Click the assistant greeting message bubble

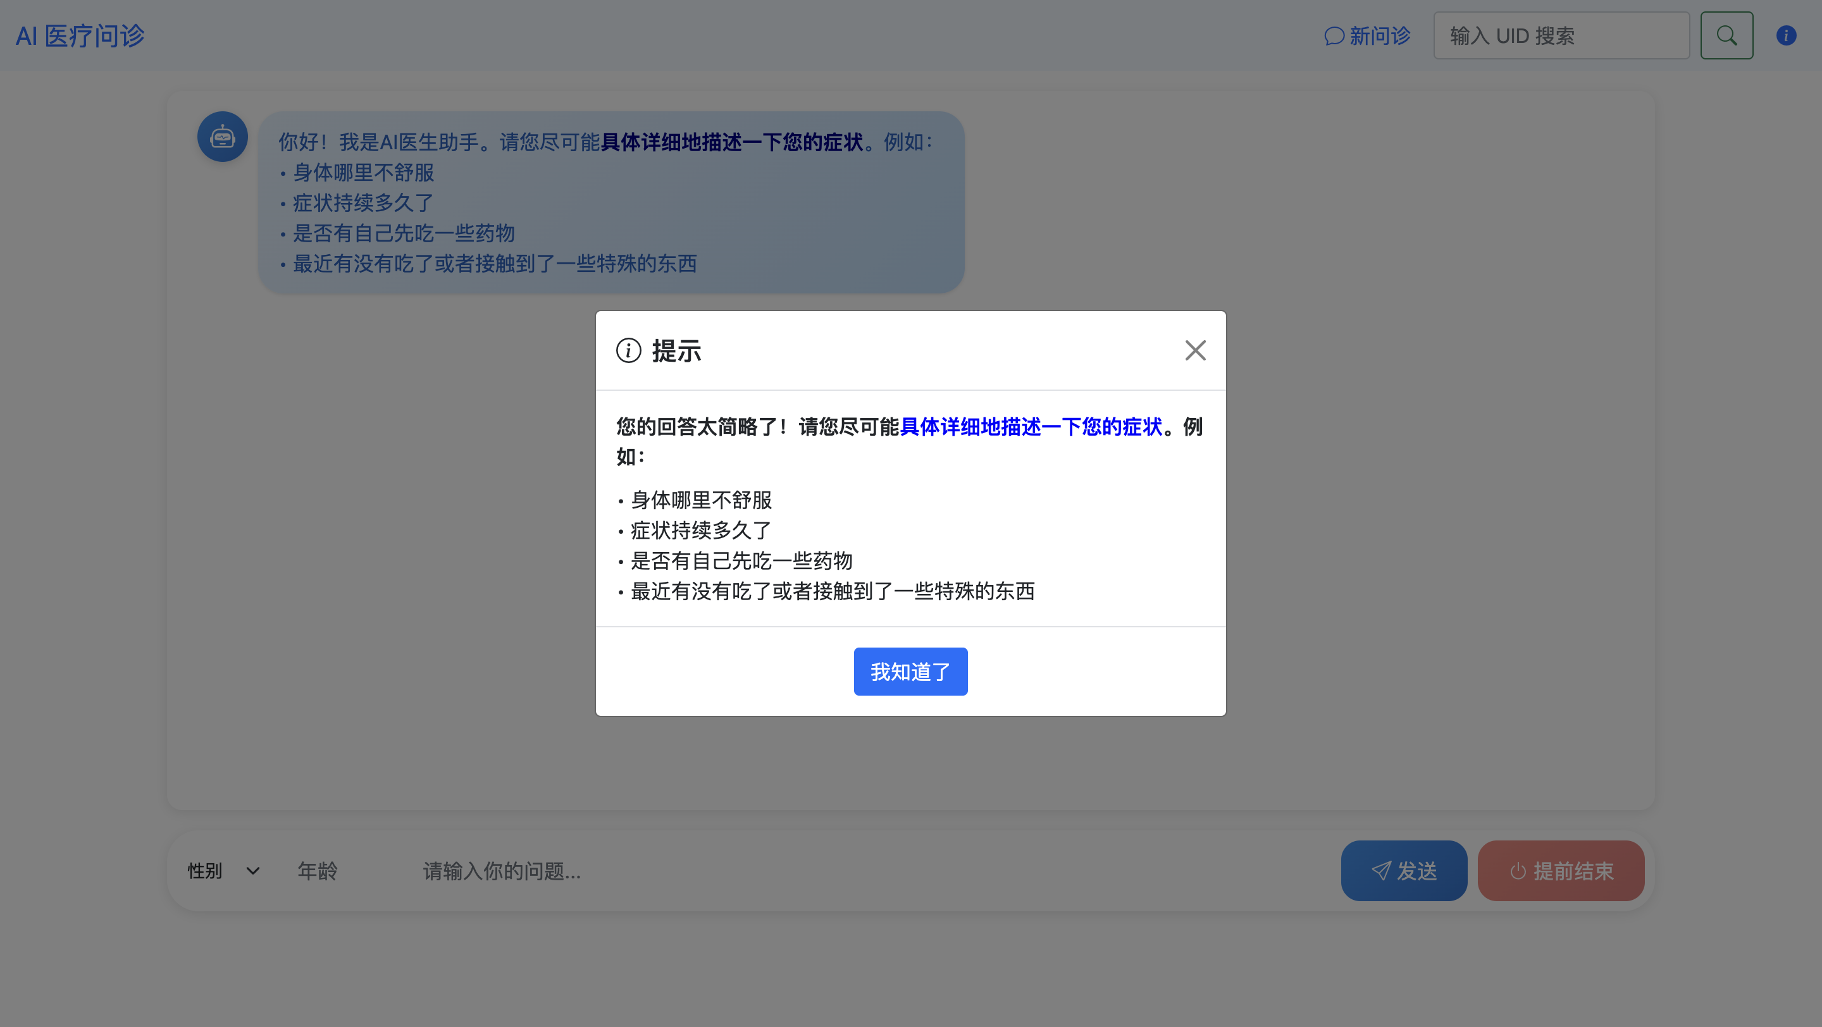pyautogui.click(x=610, y=202)
